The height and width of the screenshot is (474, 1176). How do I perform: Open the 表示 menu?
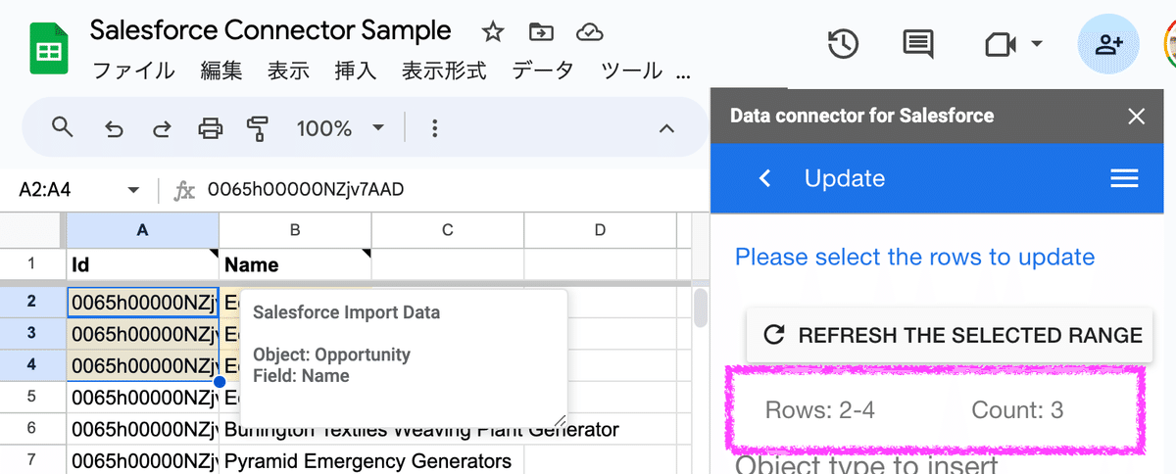[x=288, y=71]
